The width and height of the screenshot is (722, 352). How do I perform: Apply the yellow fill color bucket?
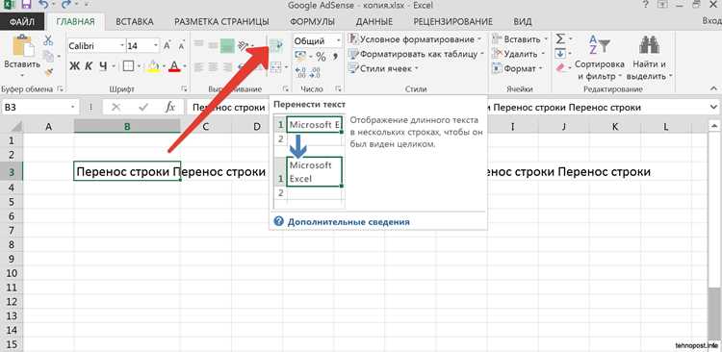[x=153, y=67]
